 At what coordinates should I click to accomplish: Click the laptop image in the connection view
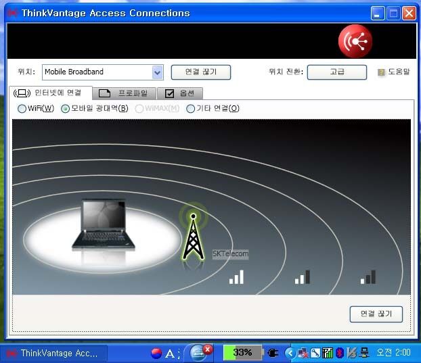(x=104, y=224)
